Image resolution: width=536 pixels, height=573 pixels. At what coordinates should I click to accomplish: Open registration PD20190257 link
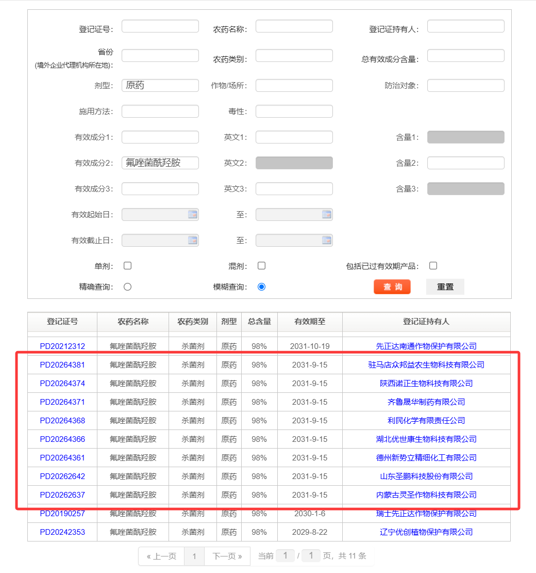62,514
